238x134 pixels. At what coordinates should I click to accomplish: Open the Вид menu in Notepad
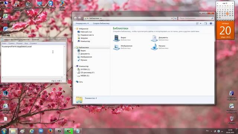pyautogui.click(x=26, y=43)
